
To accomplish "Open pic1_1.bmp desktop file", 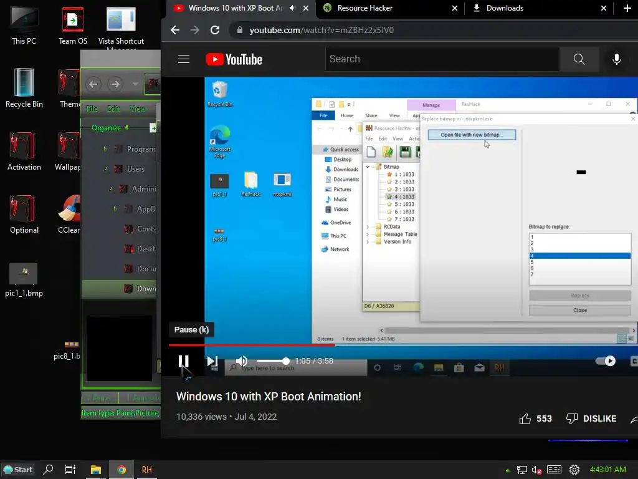I will (x=24, y=279).
